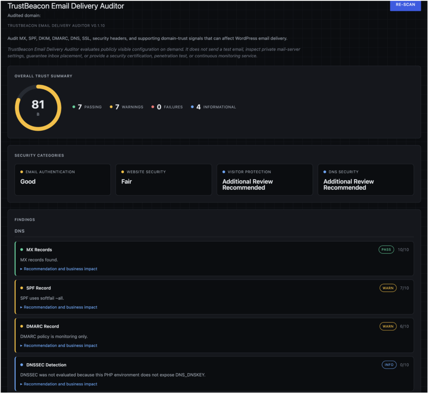Click the 7/10 score for SPF Record
The image size is (428, 394).
404,288
